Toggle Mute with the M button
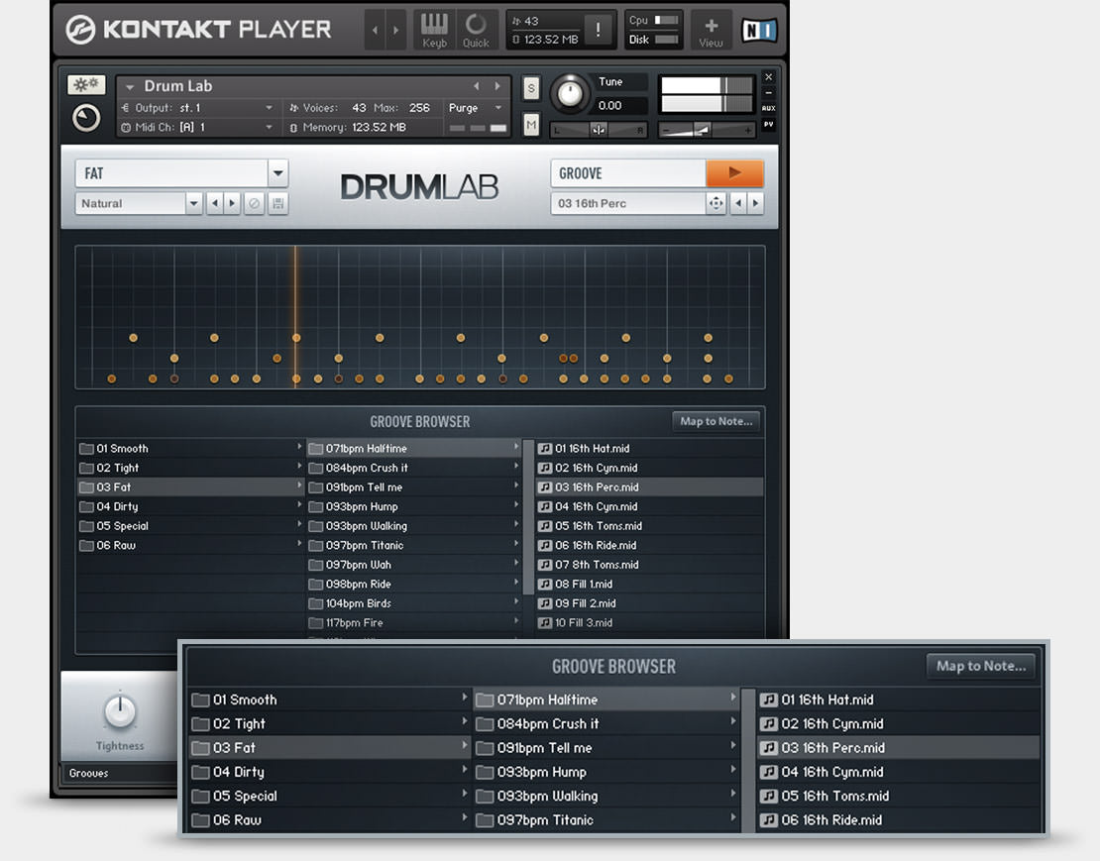Image resolution: width=1100 pixels, height=861 pixels. tap(531, 125)
